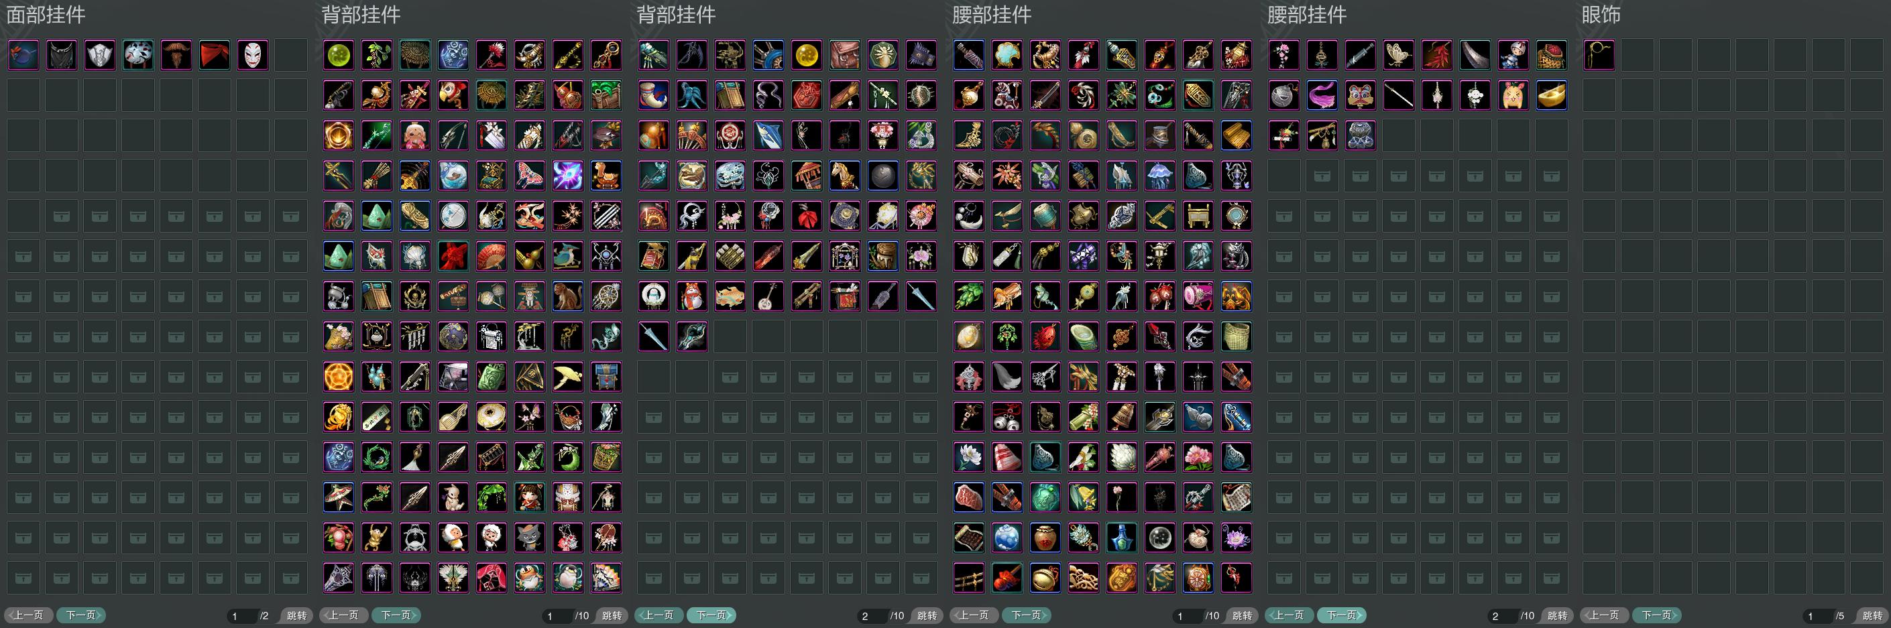Select the red chili peppers waist pendant
The height and width of the screenshot is (628, 1891).
click(1436, 55)
